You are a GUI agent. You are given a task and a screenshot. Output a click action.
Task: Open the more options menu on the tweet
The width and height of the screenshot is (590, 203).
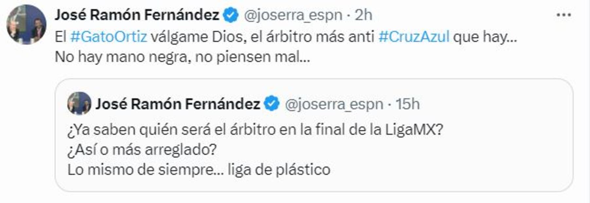click(563, 15)
